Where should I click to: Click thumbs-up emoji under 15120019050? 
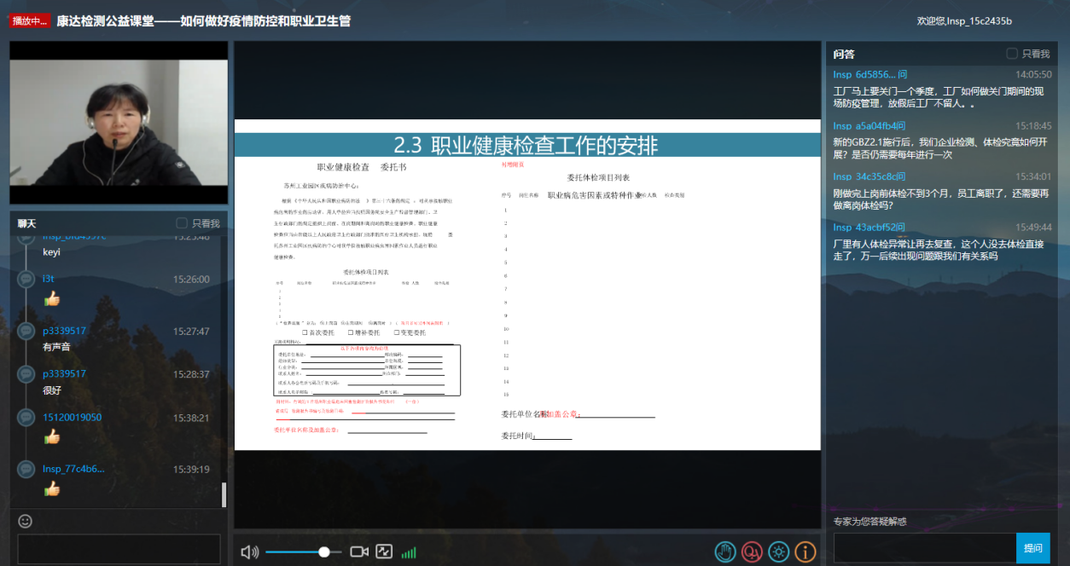[x=52, y=436]
